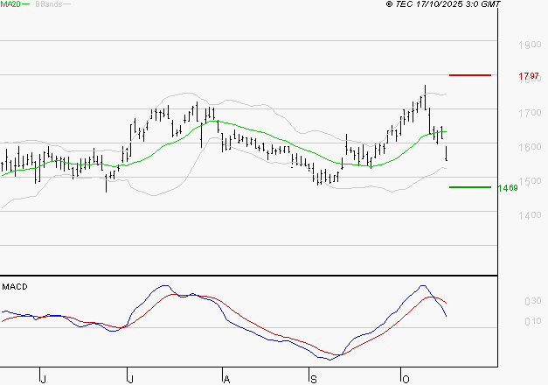548x385 pixels.
Task: Click the MACD lowest trough in September
Action: (x=328, y=359)
